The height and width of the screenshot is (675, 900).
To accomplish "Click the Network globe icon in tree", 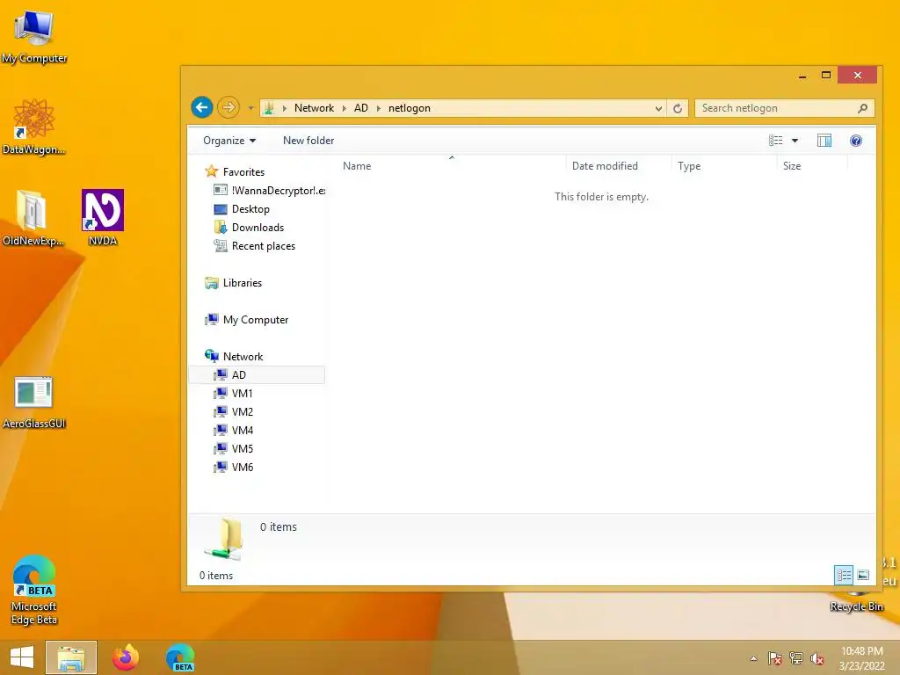I will pyautogui.click(x=211, y=356).
